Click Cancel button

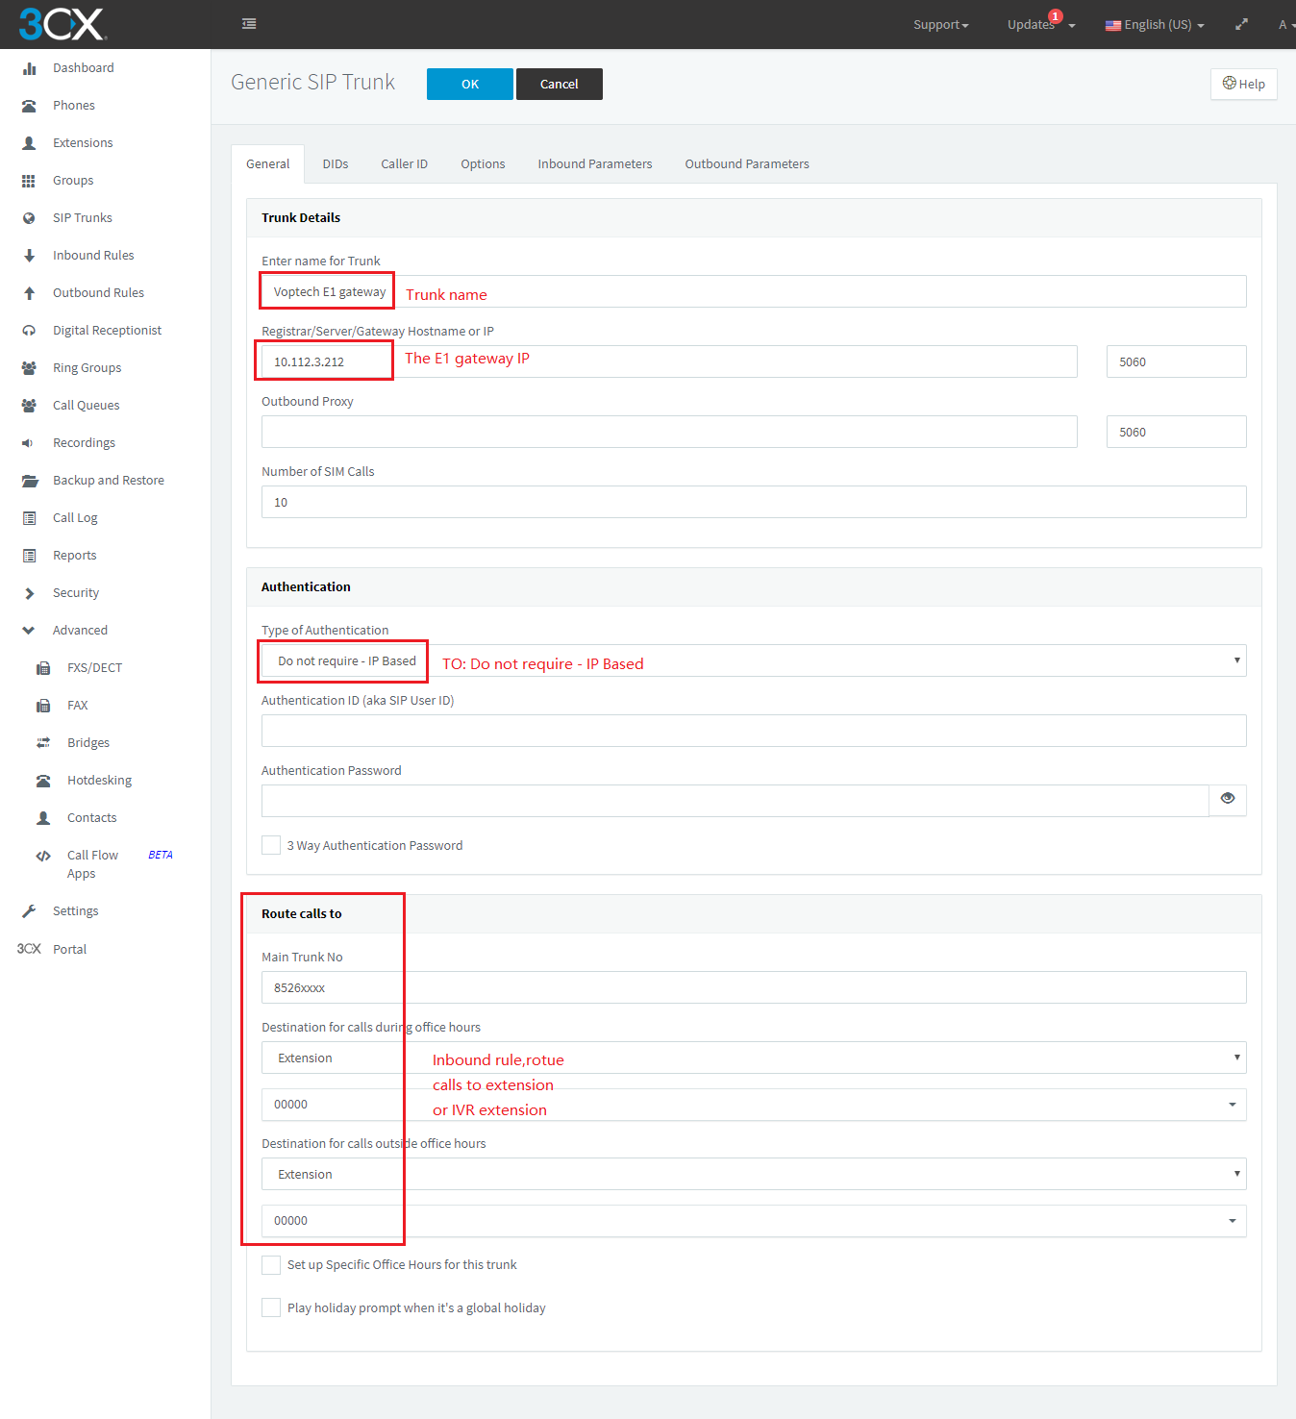click(560, 84)
